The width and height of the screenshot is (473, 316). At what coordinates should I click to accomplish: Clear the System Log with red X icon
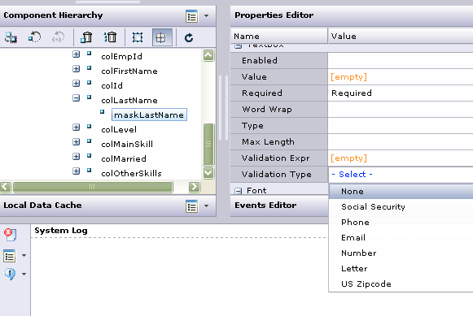(x=11, y=235)
